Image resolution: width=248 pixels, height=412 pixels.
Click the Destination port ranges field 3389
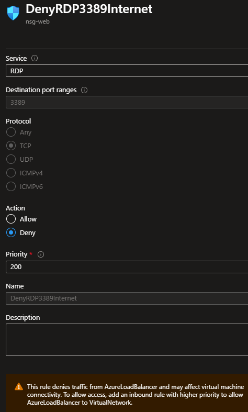click(x=127, y=102)
